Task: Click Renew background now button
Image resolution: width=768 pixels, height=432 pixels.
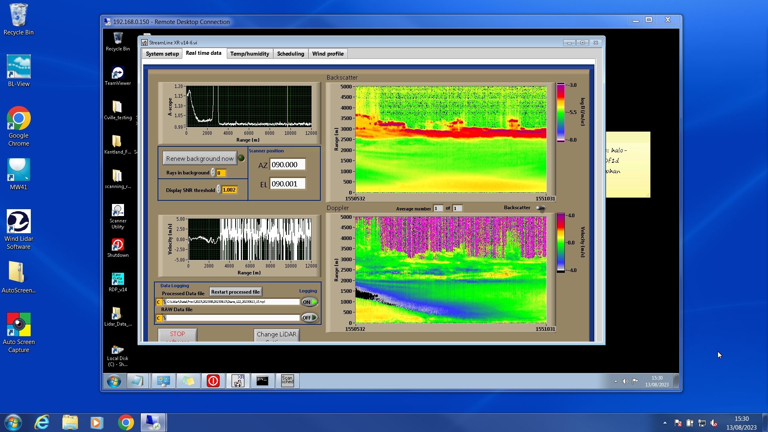Action: pyautogui.click(x=200, y=158)
